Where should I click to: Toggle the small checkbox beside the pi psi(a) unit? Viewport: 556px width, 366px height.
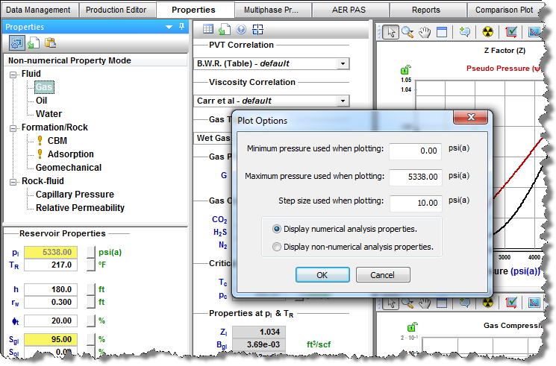91,252
